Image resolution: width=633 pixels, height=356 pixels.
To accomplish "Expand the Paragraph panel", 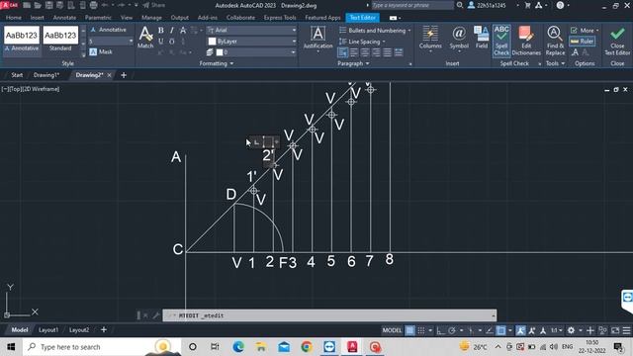I will [x=353, y=63].
